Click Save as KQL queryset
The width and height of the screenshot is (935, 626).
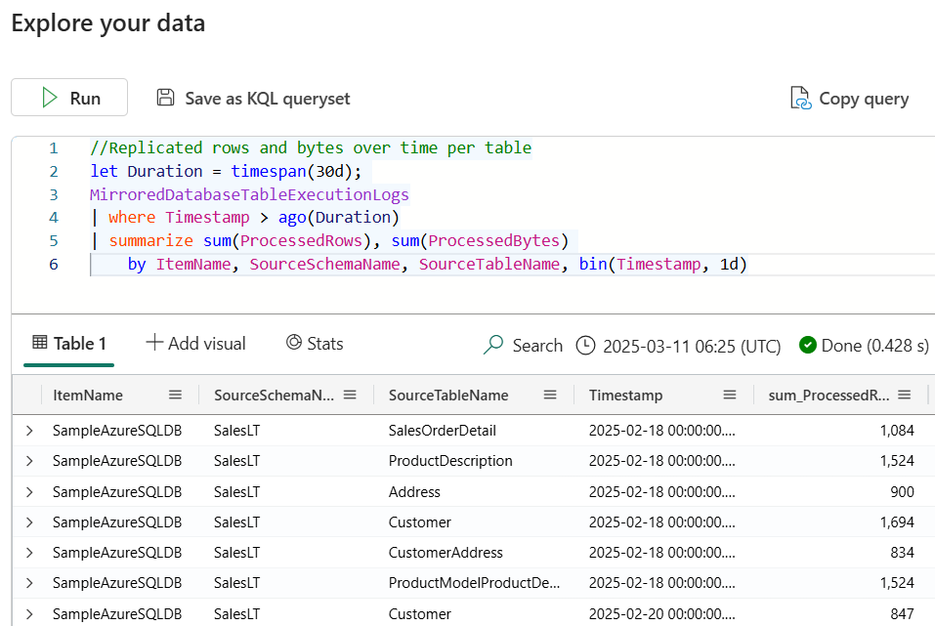click(253, 98)
